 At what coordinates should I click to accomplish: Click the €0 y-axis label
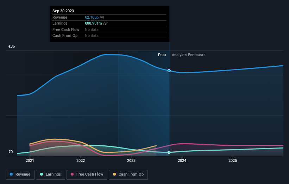pos(11,152)
